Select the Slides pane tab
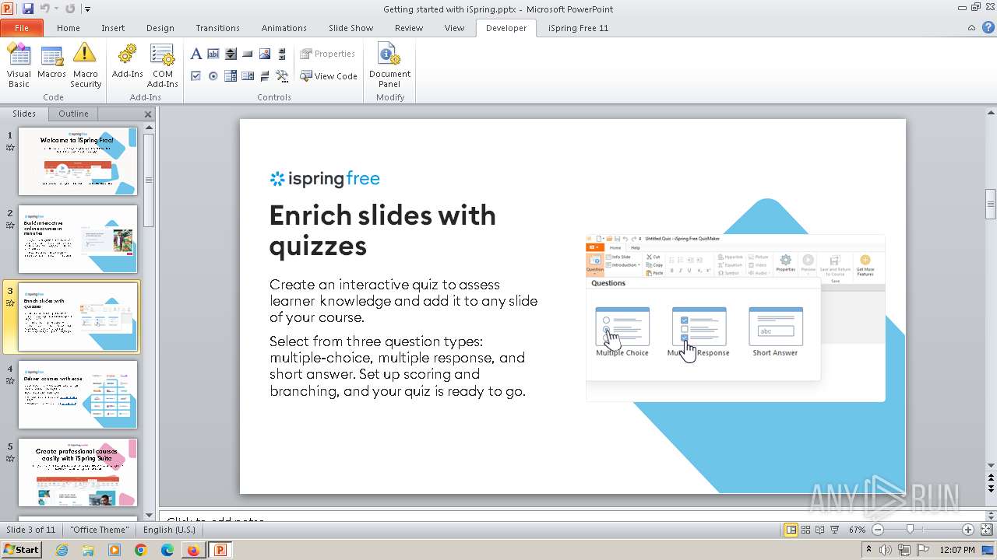This screenshot has width=997, height=560. pyautogui.click(x=24, y=114)
